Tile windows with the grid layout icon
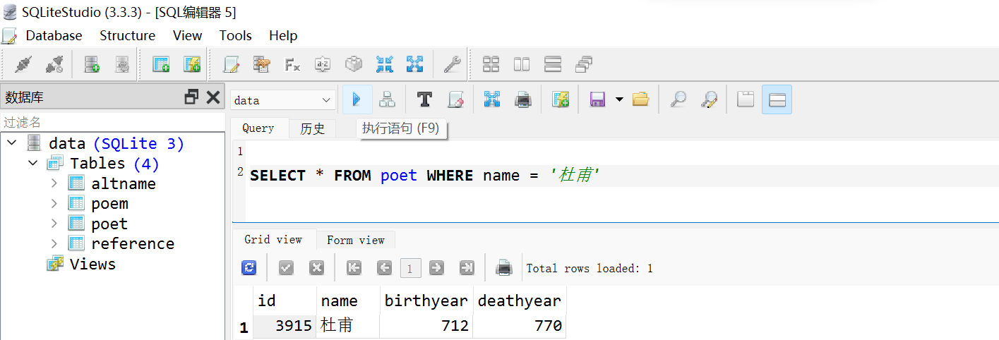The image size is (999, 340). pyautogui.click(x=491, y=65)
